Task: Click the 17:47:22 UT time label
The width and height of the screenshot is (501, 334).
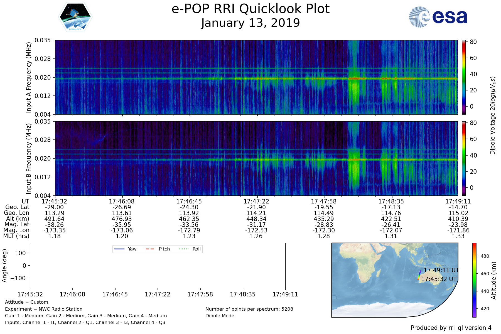Action: point(256,201)
